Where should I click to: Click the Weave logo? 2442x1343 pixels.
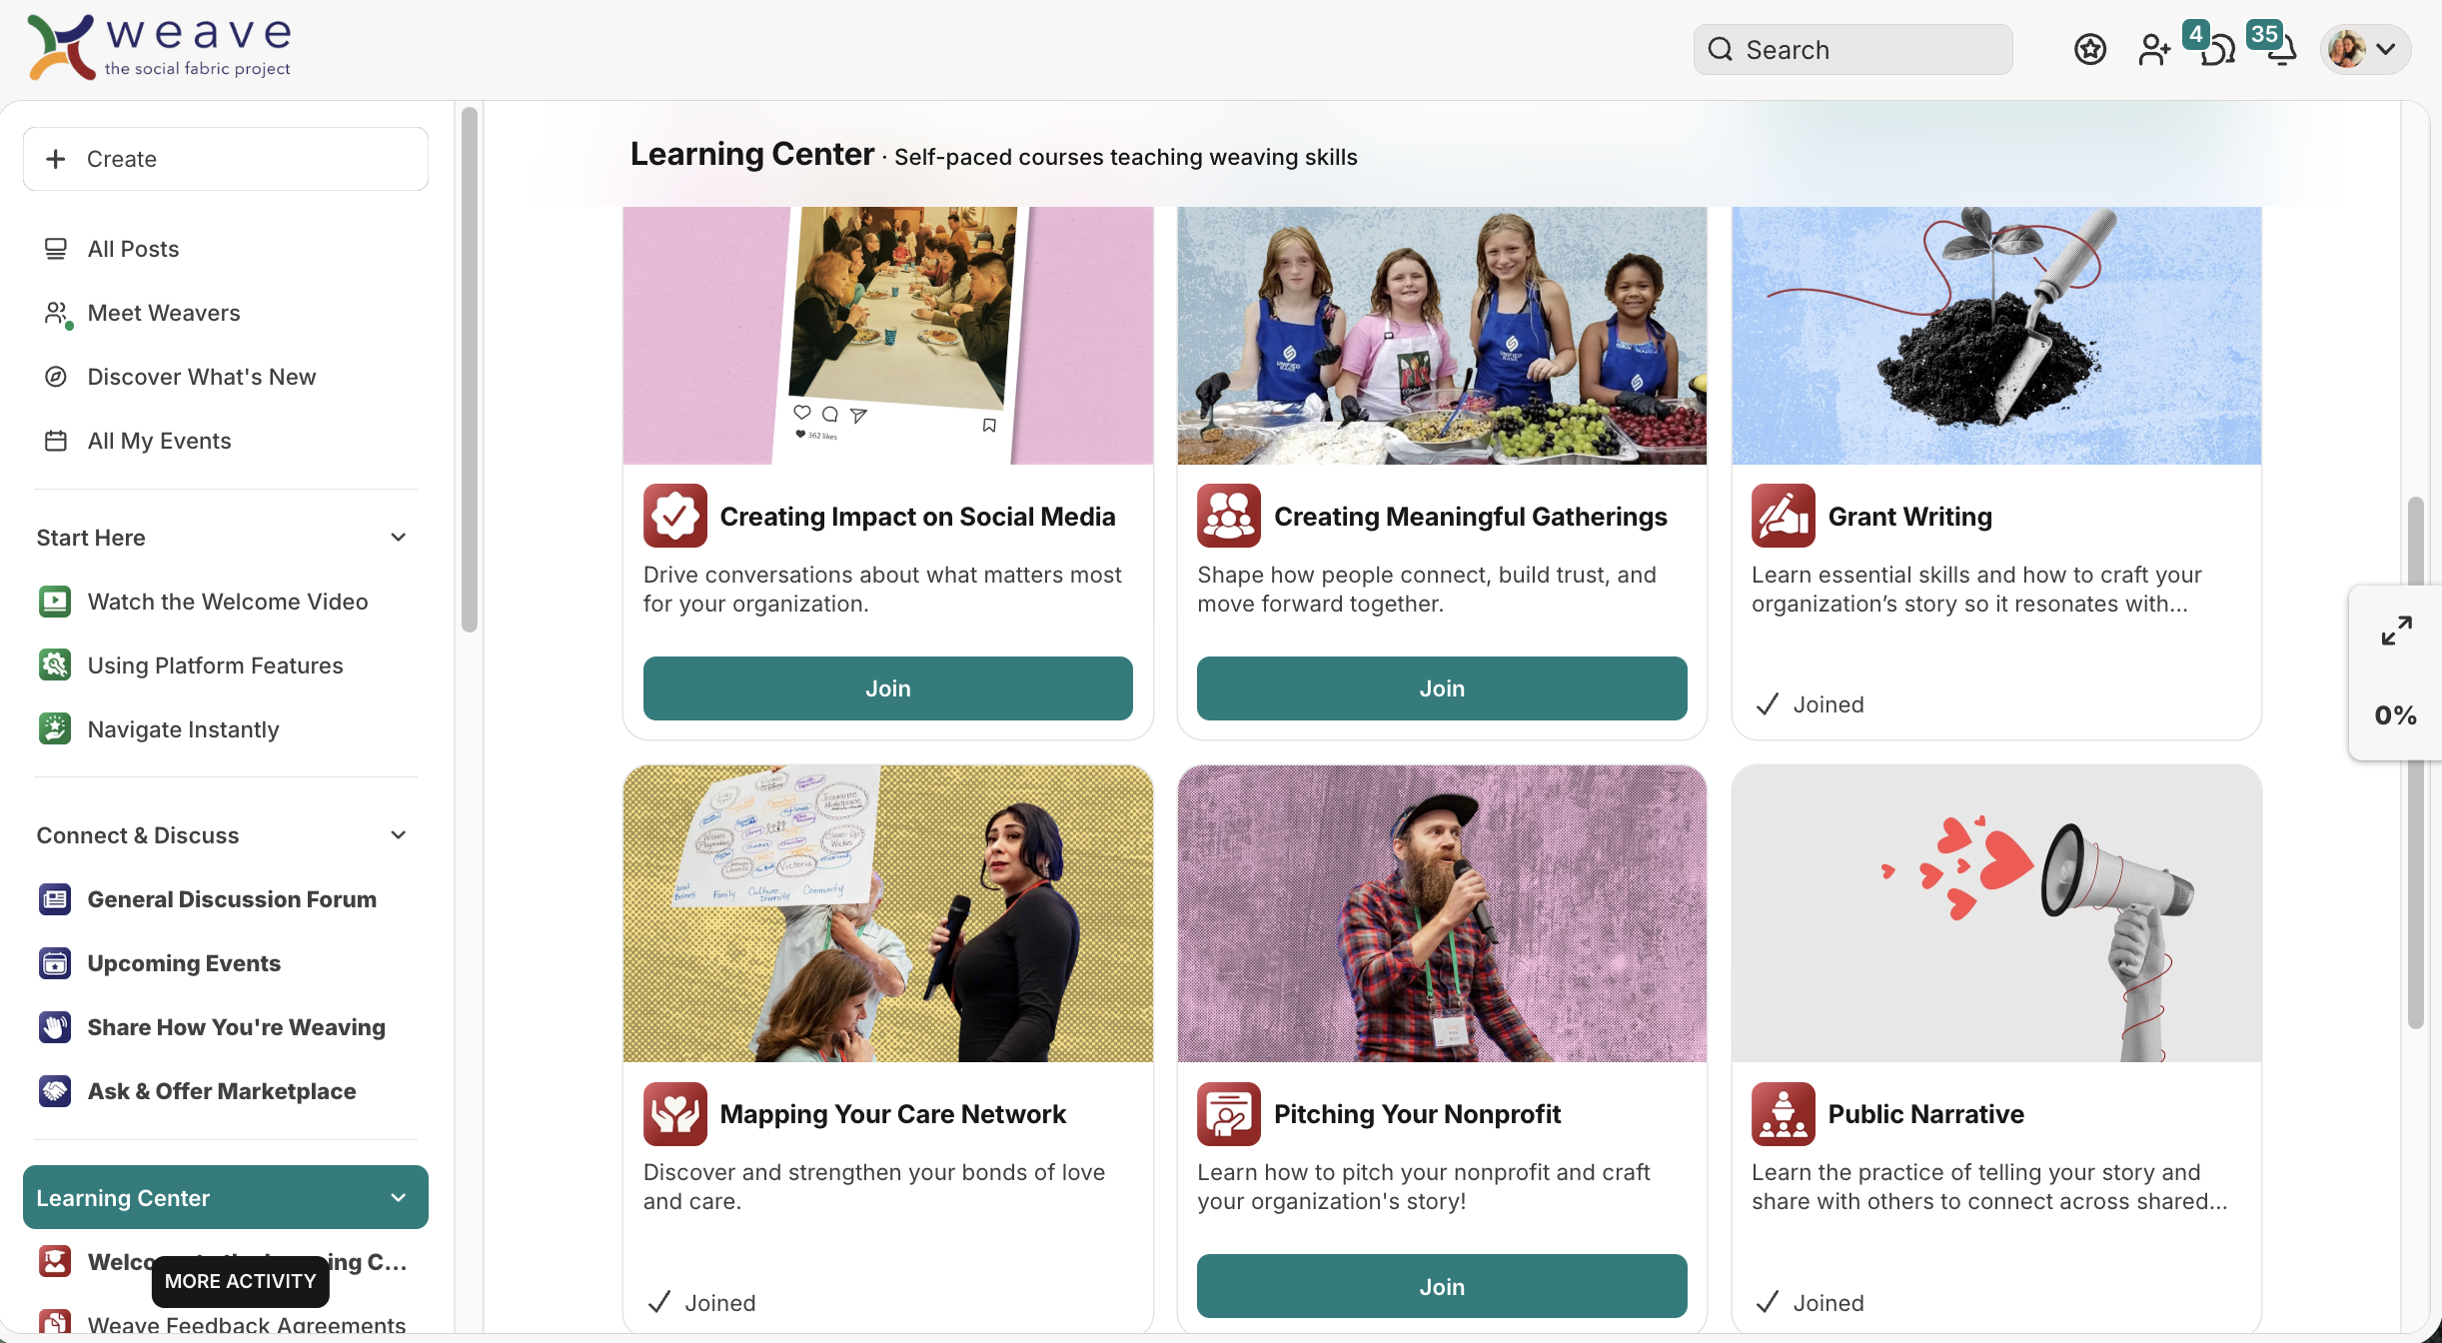(160, 47)
